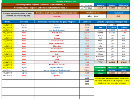Click the Cantidad column header

87,22
